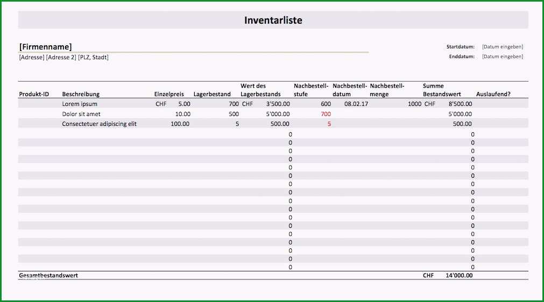Click the Nachbestelldatum column header
The width and height of the screenshot is (544, 302).
[x=350, y=90]
